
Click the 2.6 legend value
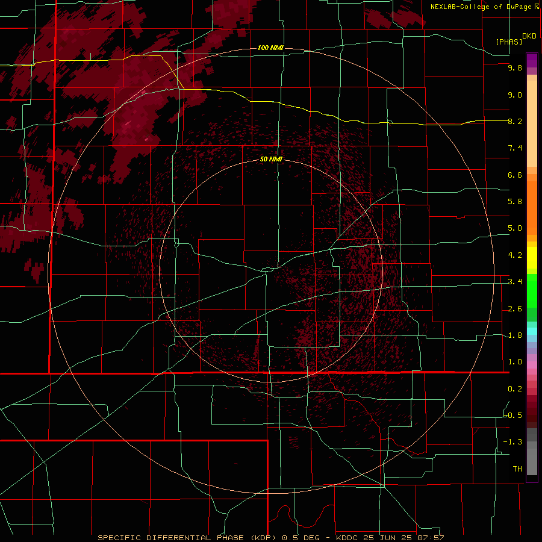click(515, 309)
